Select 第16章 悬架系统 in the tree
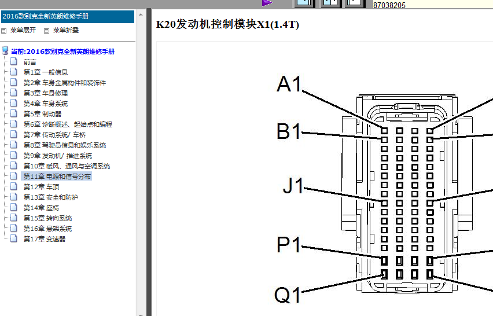Image resolution: width=493 pixels, height=316 pixels. click(x=47, y=229)
